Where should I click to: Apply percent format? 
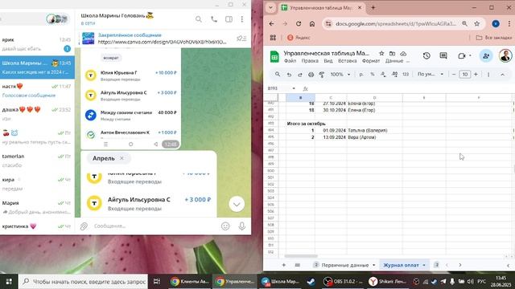(373, 75)
